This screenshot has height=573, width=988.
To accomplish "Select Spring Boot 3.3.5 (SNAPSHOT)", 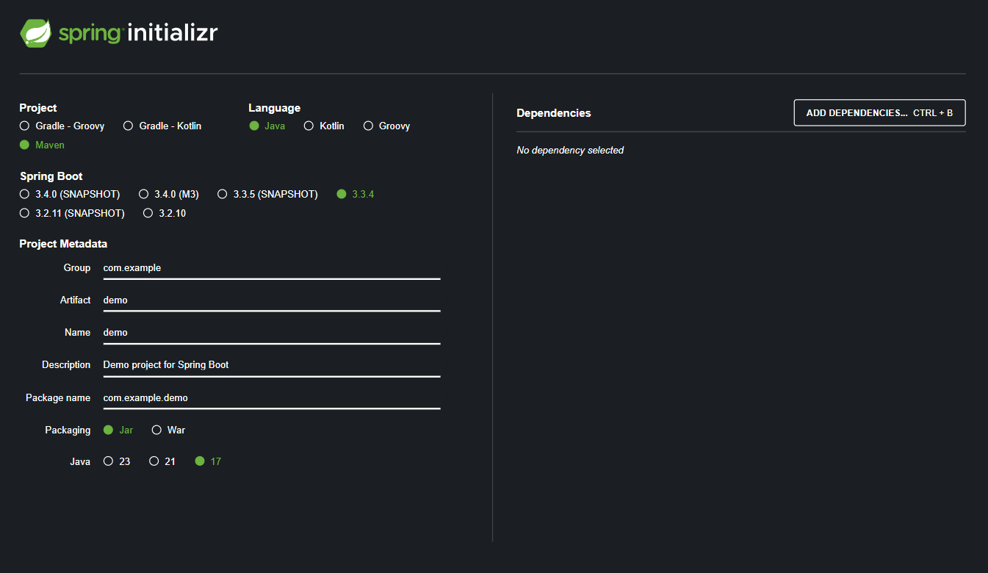I will (267, 195).
